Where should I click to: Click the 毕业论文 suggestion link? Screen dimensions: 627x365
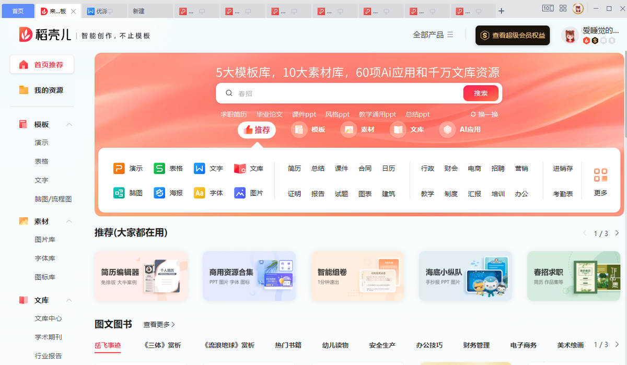click(x=270, y=114)
